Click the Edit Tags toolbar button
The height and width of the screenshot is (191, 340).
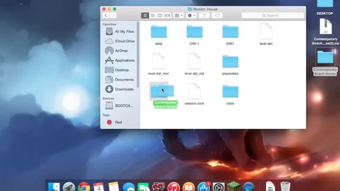[x=217, y=15]
